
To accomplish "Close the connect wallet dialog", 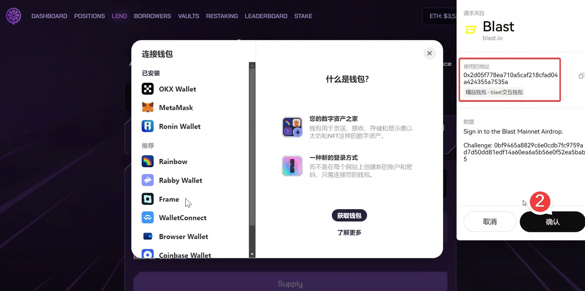I will pyautogui.click(x=430, y=53).
